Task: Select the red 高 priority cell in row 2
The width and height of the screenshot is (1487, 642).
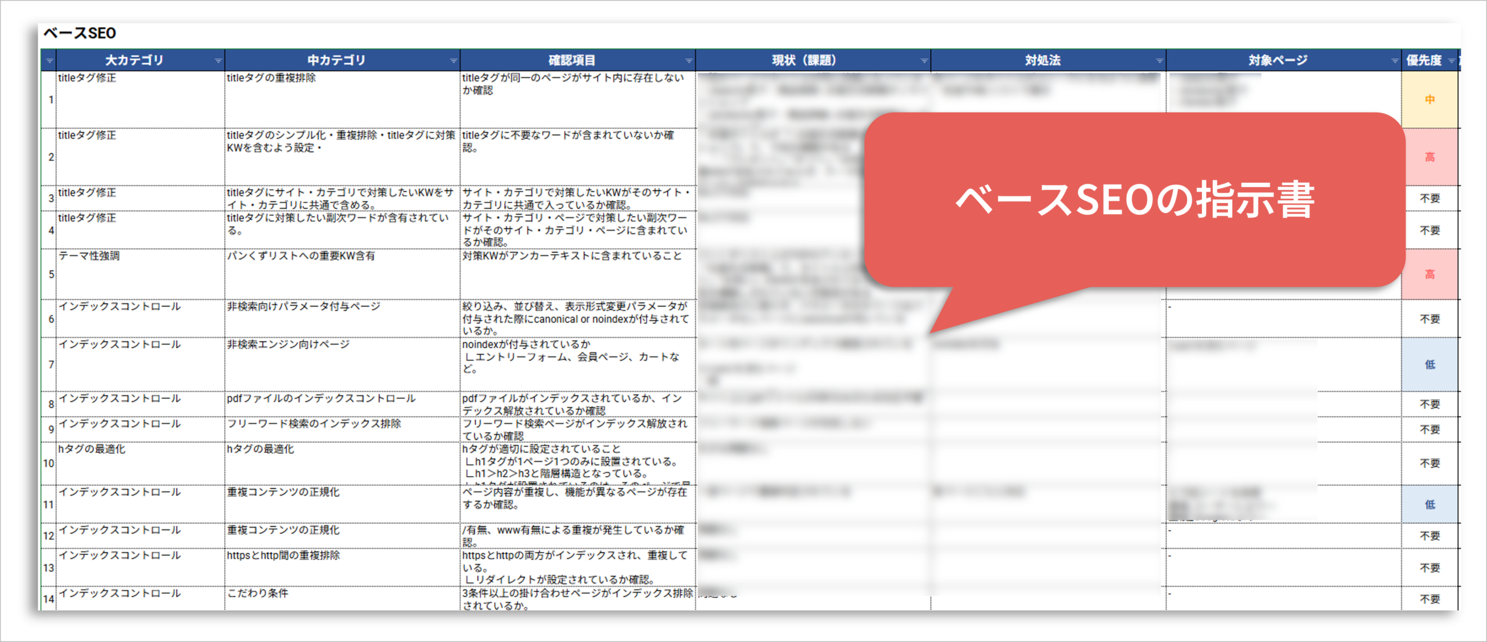Action: [x=1429, y=157]
